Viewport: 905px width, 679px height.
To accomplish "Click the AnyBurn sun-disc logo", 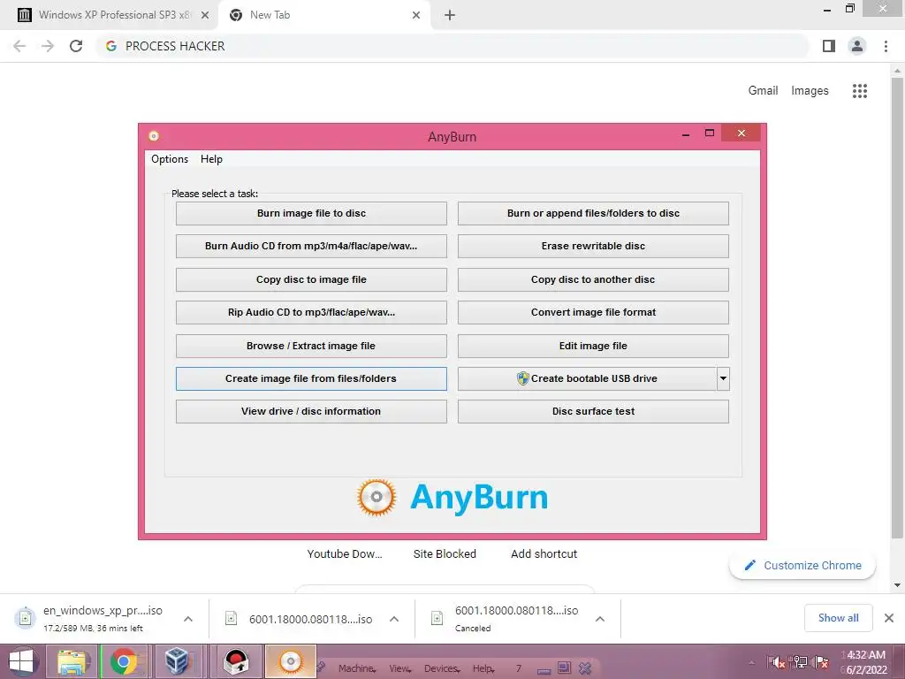I will click(x=376, y=497).
